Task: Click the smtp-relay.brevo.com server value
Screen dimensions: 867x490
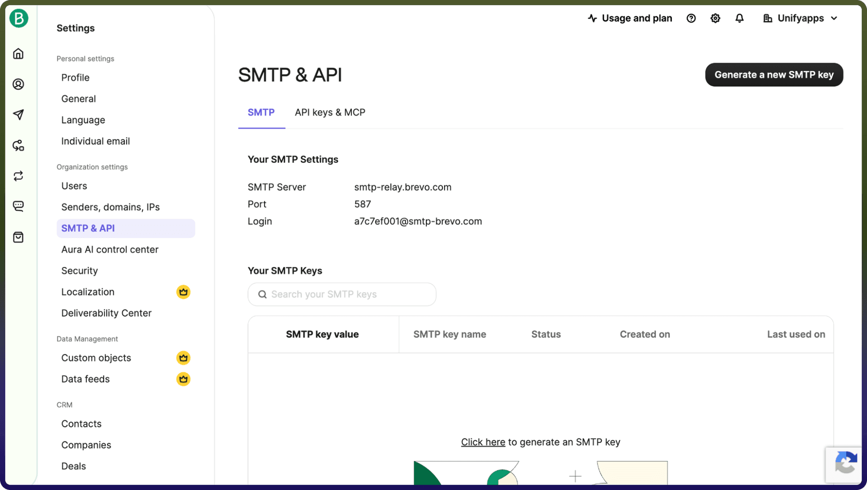Action: point(403,187)
